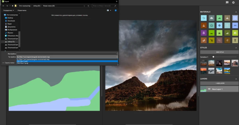Select the mauve gravel material tile
The image size is (239, 125).
219,40
